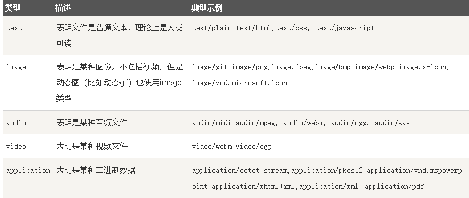Click the image/bmp example

333,67
